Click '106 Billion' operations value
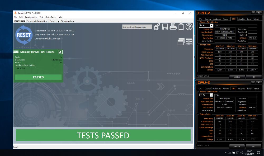 pyautogui.click(x=56, y=60)
